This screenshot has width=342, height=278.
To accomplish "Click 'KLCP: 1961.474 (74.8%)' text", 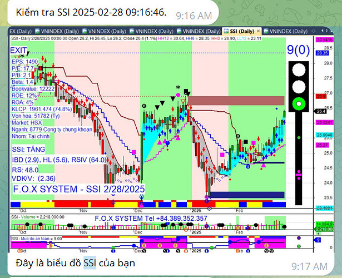I will pyautogui.click(x=42, y=109).
